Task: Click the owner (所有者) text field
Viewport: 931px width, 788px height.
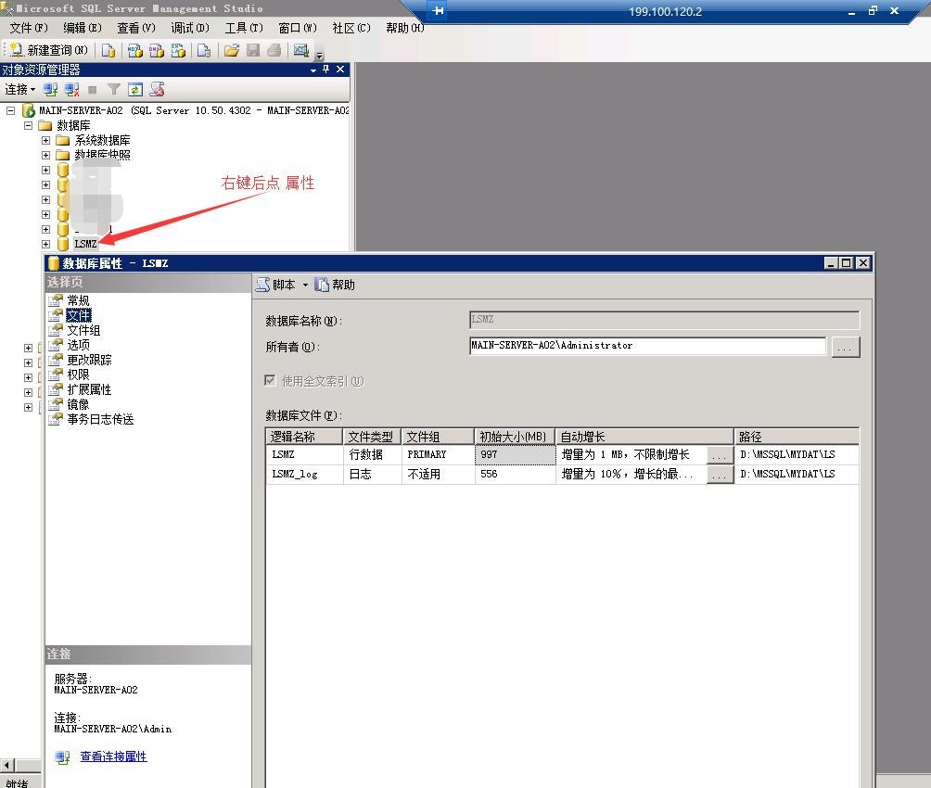Action: click(x=648, y=346)
